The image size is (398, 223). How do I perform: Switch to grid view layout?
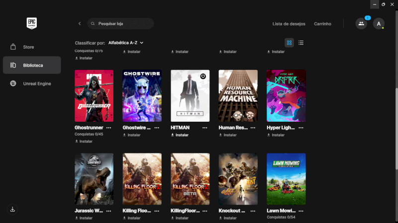click(x=289, y=43)
